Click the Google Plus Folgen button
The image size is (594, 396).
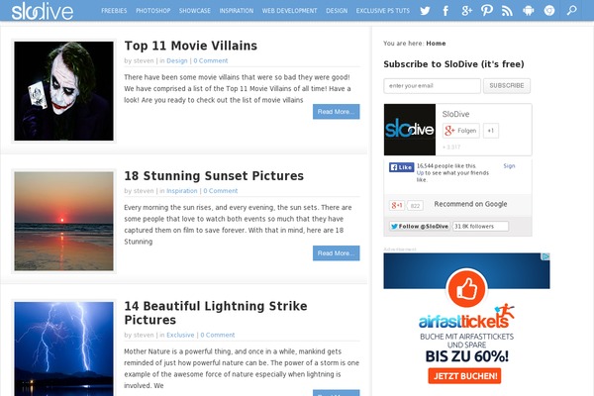pyautogui.click(x=461, y=131)
